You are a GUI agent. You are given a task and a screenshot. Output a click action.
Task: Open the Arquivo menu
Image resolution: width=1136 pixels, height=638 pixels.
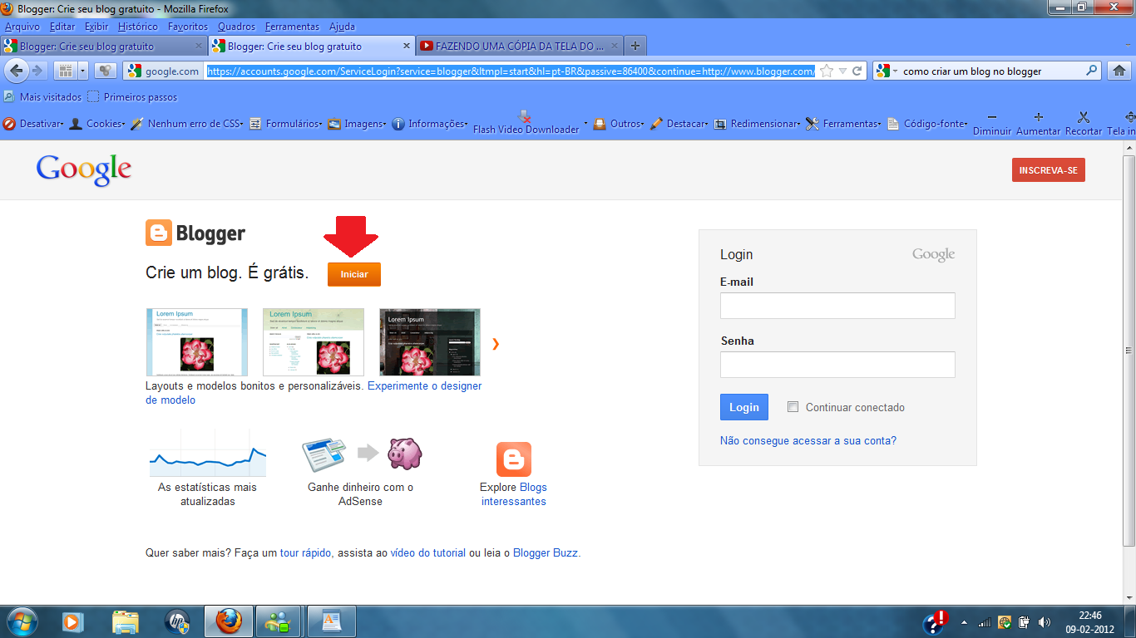coord(22,27)
